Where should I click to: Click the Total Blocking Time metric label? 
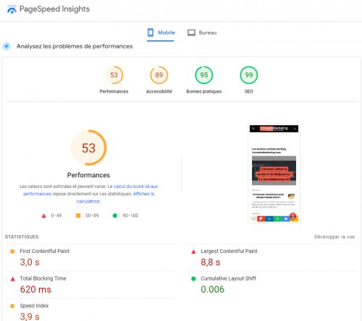(43, 278)
